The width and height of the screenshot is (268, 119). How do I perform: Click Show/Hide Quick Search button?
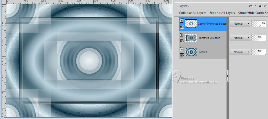coord(253,13)
